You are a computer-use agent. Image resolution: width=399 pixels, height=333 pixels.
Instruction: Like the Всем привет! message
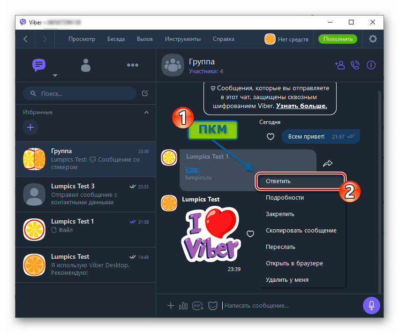coord(270,137)
